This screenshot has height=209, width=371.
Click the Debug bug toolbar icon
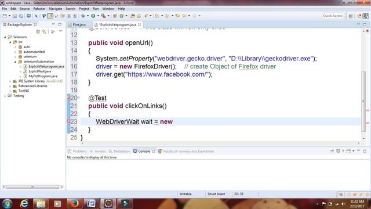(x=83, y=16)
